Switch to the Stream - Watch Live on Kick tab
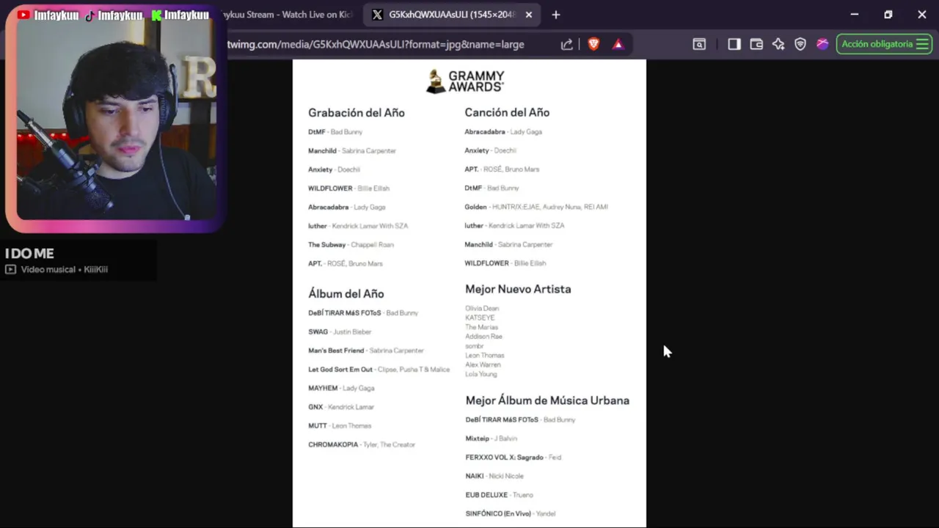The width and height of the screenshot is (939, 528). [289, 15]
